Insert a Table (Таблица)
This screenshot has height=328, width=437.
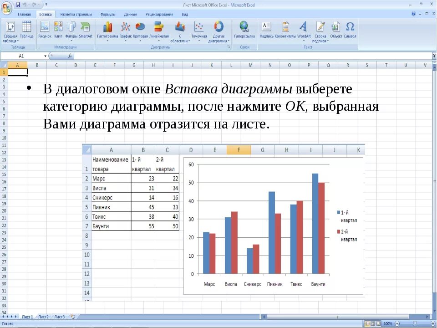pos(27,30)
